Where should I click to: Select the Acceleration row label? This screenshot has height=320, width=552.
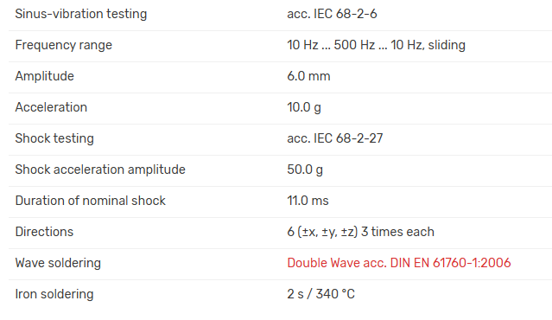click(x=51, y=107)
